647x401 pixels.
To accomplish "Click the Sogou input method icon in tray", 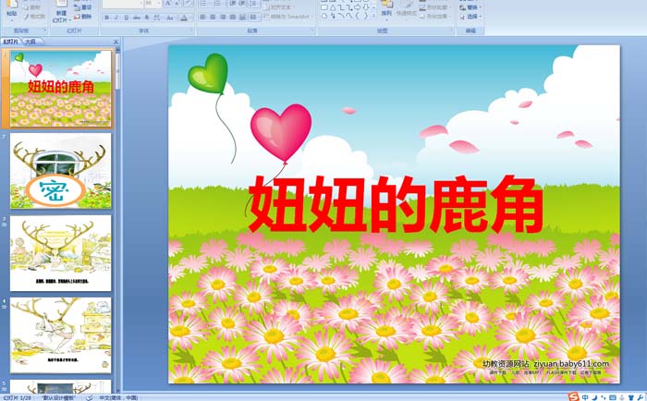I will 573,396.
